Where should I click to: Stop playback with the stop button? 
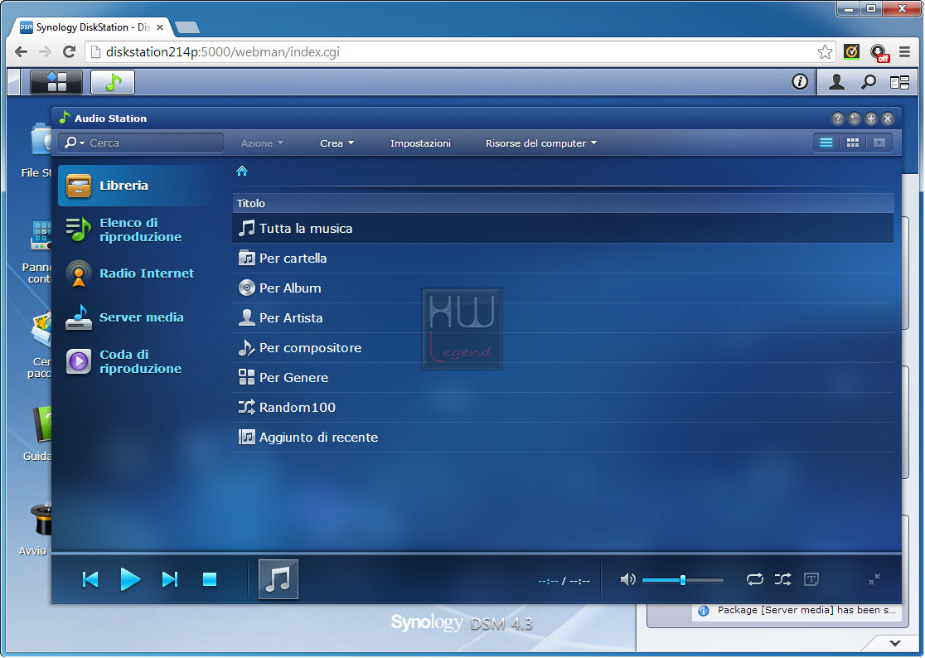(210, 579)
